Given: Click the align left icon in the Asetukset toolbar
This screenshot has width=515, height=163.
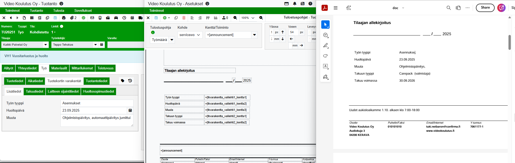Looking at the screenshot, I should click(x=192, y=18).
